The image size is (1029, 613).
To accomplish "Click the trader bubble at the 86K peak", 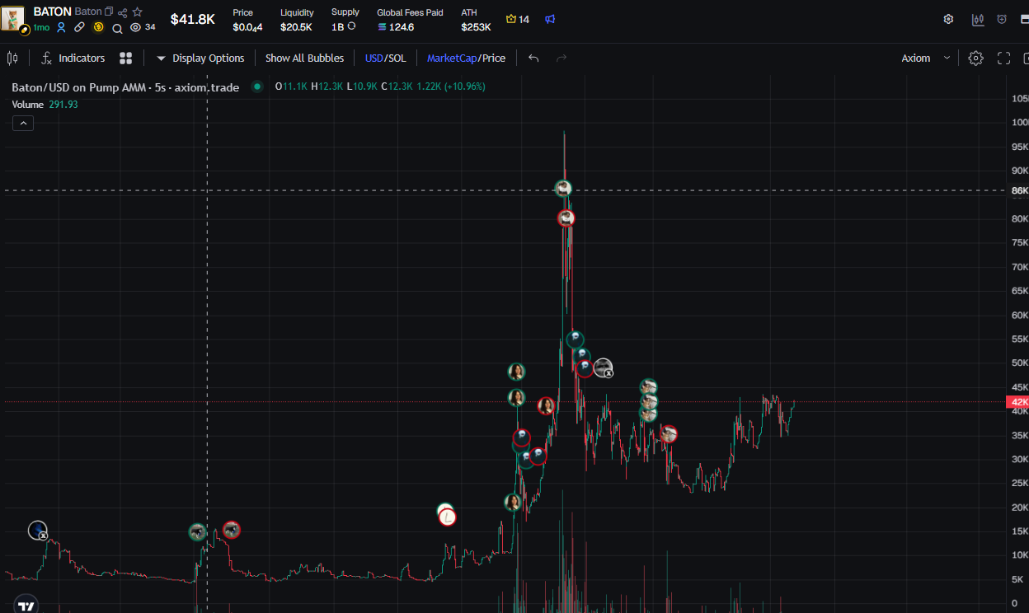I will (563, 189).
